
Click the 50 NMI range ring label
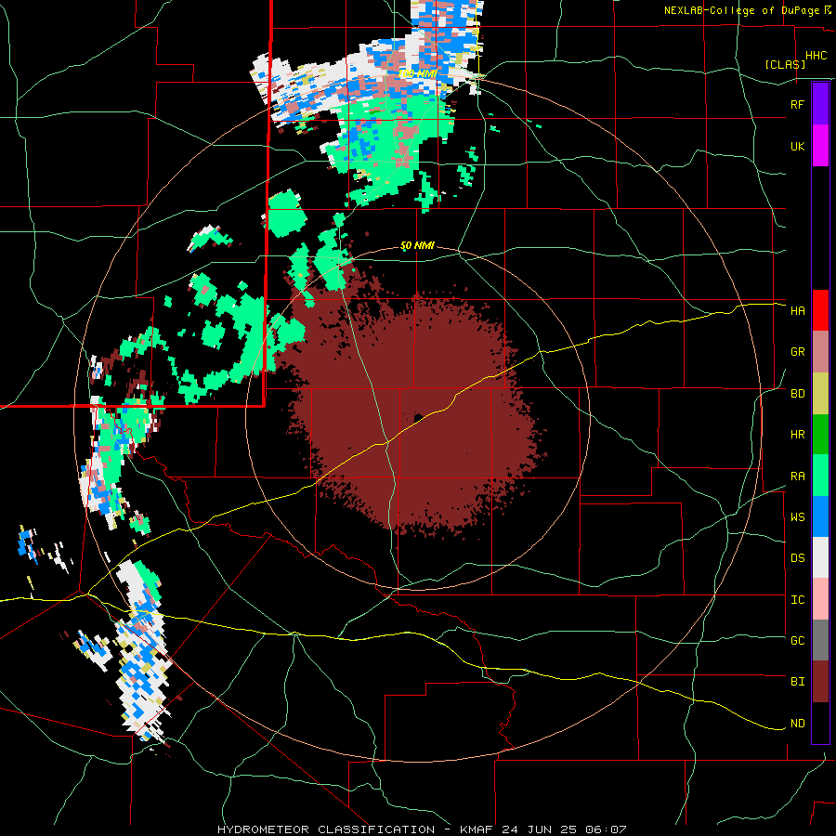(417, 246)
